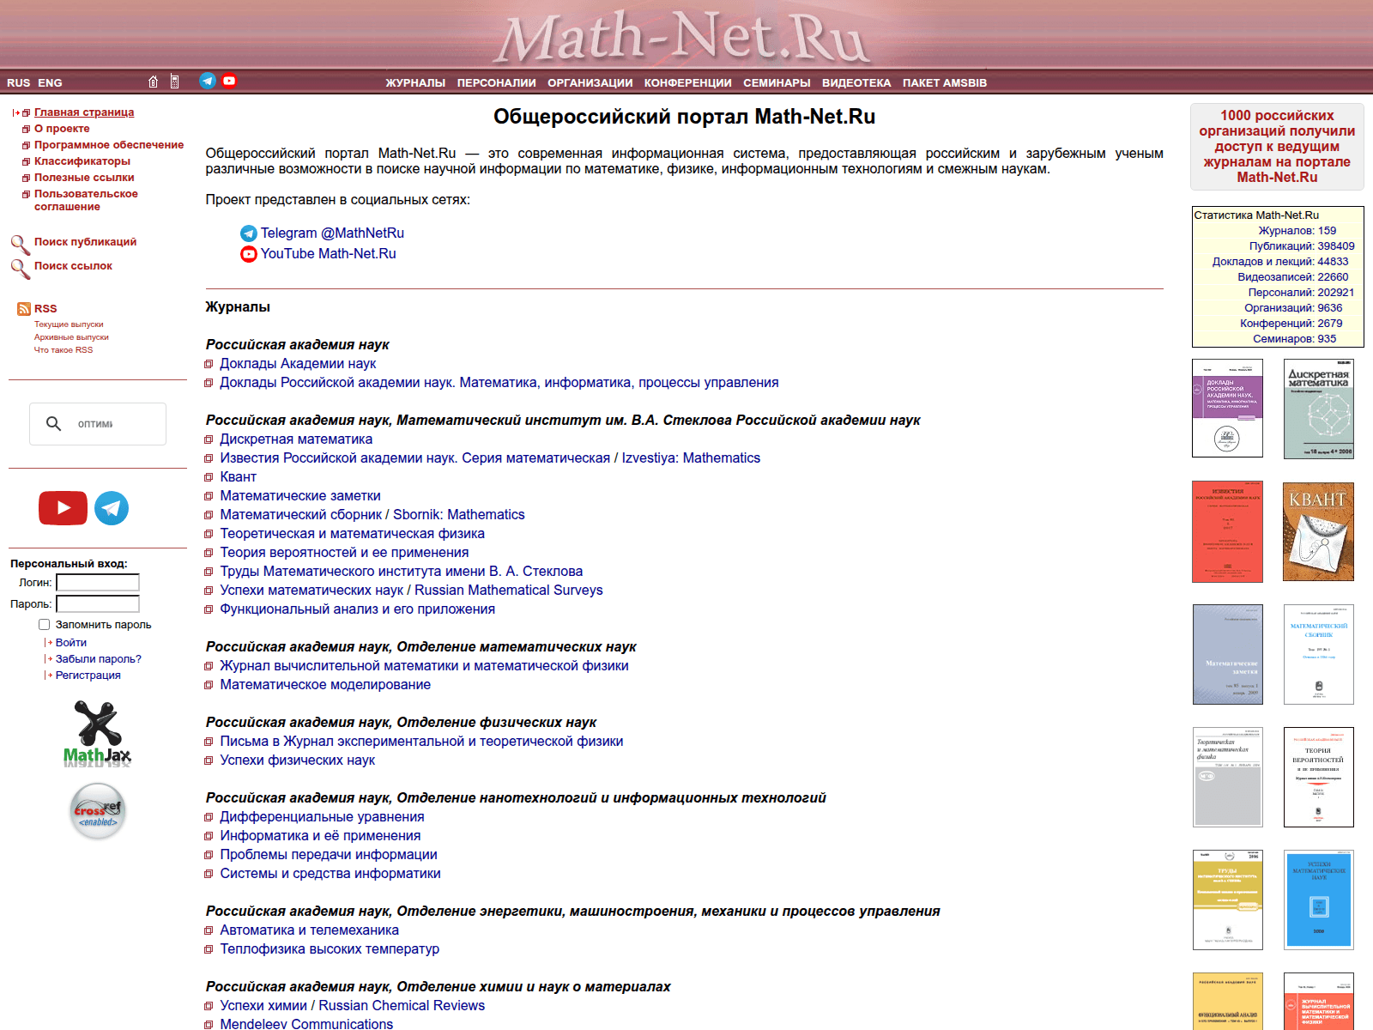Click the large YouTube button in sidebar
This screenshot has width=1373, height=1030.
[x=63, y=508]
